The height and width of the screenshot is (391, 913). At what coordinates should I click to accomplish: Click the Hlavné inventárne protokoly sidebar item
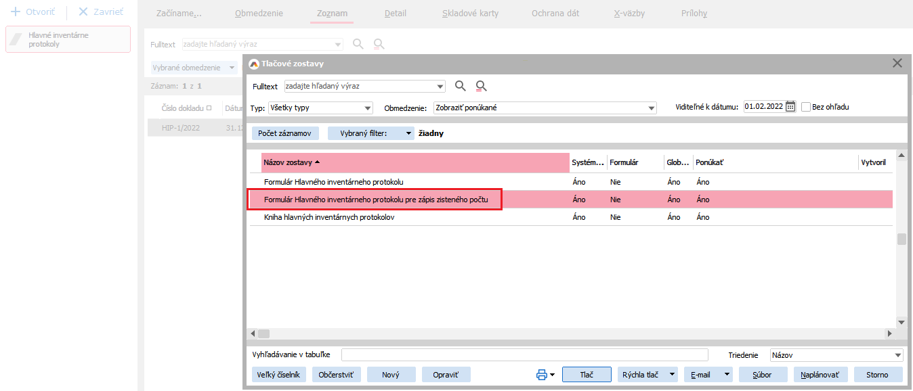(x=68, y=39)
